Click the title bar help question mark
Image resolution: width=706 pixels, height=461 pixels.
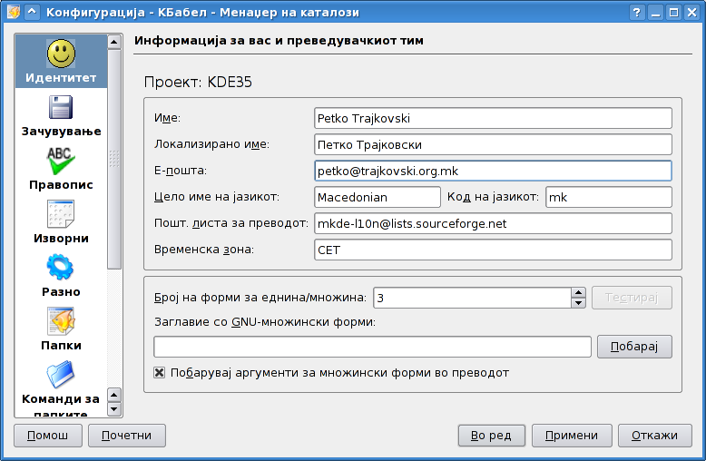pos(637,12)
